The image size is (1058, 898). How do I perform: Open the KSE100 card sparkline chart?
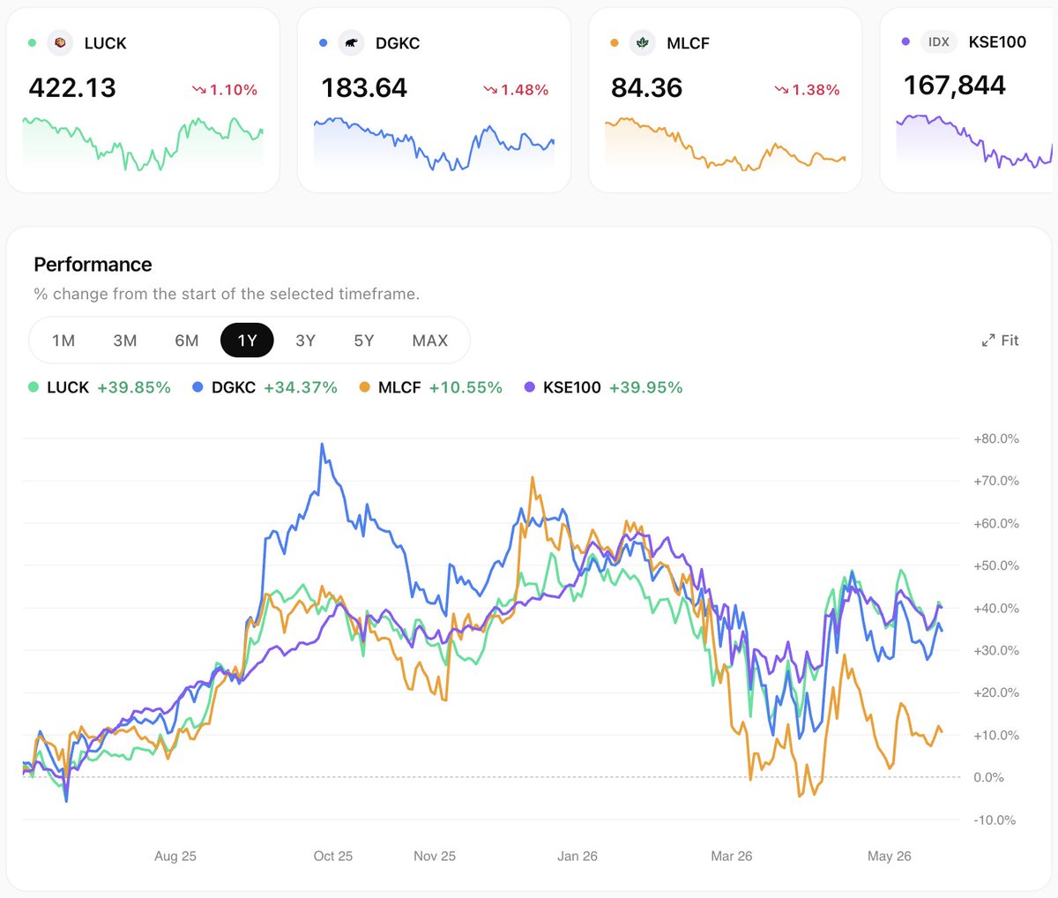tap(975, 141)
